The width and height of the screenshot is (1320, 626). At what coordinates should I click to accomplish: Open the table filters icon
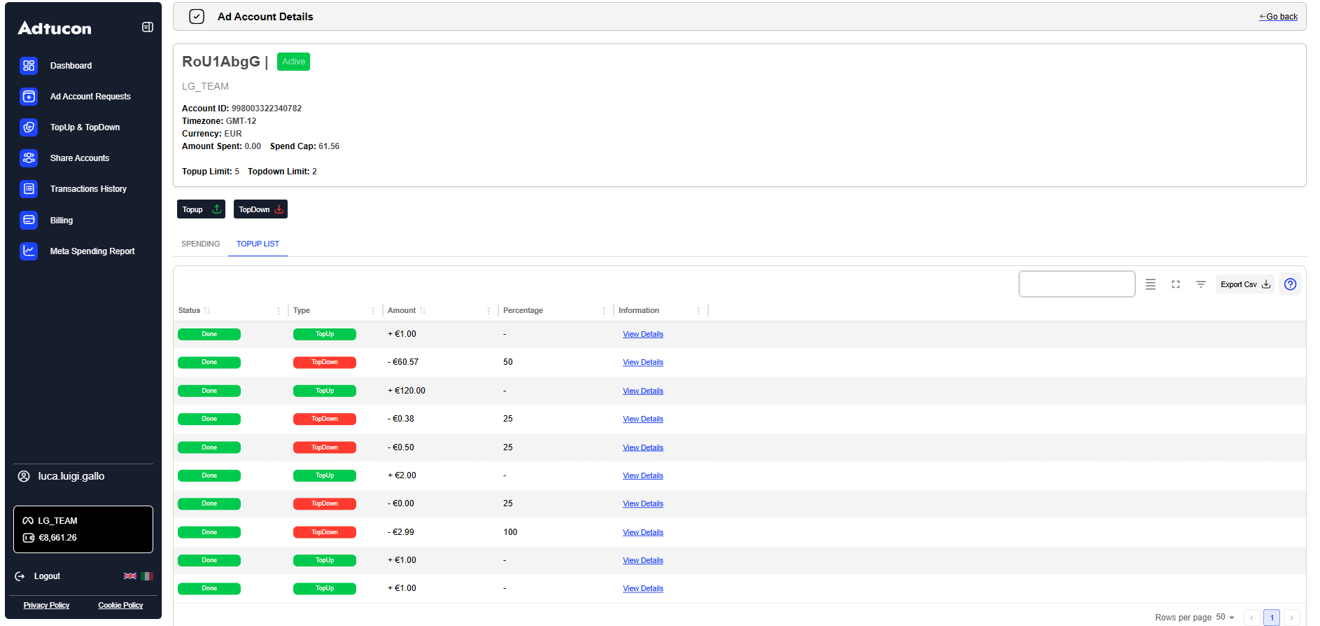(1201, 284)
